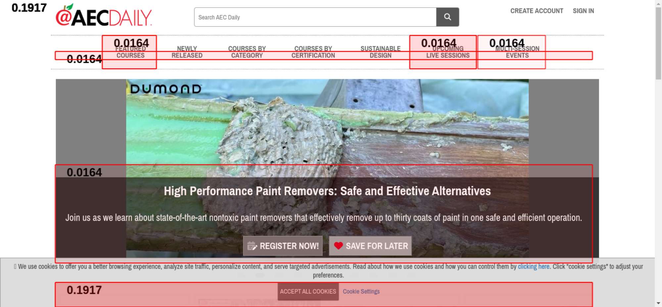Open Sustainable Design section

point(380,52)
